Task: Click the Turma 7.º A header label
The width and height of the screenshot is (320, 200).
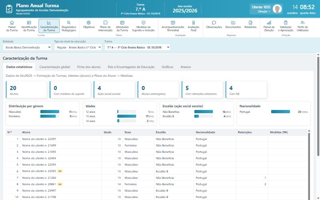Action: (x=140, y=9)
